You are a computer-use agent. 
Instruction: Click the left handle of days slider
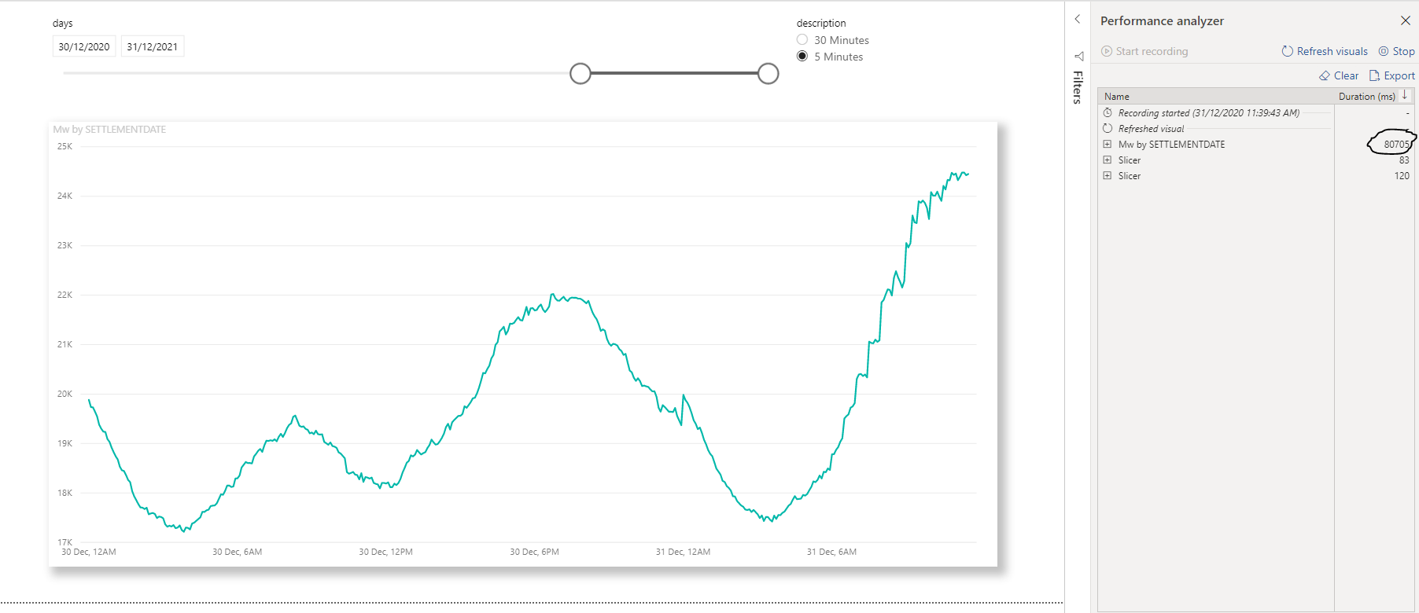(x=580, y=74)
